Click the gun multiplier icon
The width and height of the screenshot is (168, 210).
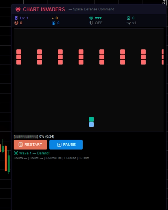(x=129, y=23)
